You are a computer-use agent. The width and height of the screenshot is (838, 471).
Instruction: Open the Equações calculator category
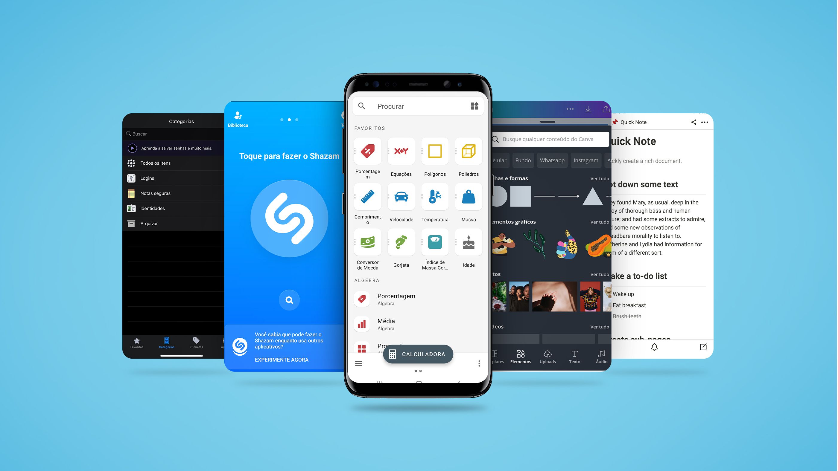(401, 156)
